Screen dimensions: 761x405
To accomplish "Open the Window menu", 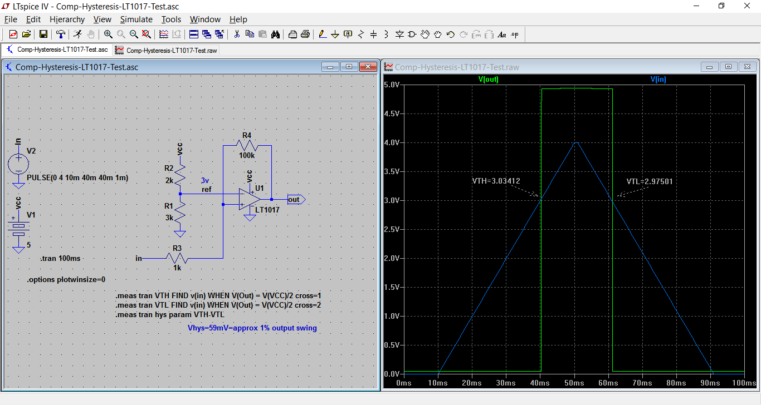I will tap(205, 19).
